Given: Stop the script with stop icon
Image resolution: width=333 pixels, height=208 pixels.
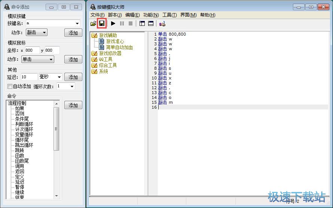Looking at the screenshot, I should pyautogui.click(x=131, y=23).
